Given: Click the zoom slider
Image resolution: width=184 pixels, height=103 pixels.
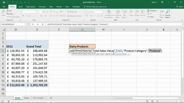Looking at the screenshot, I should tap(169, 101).
